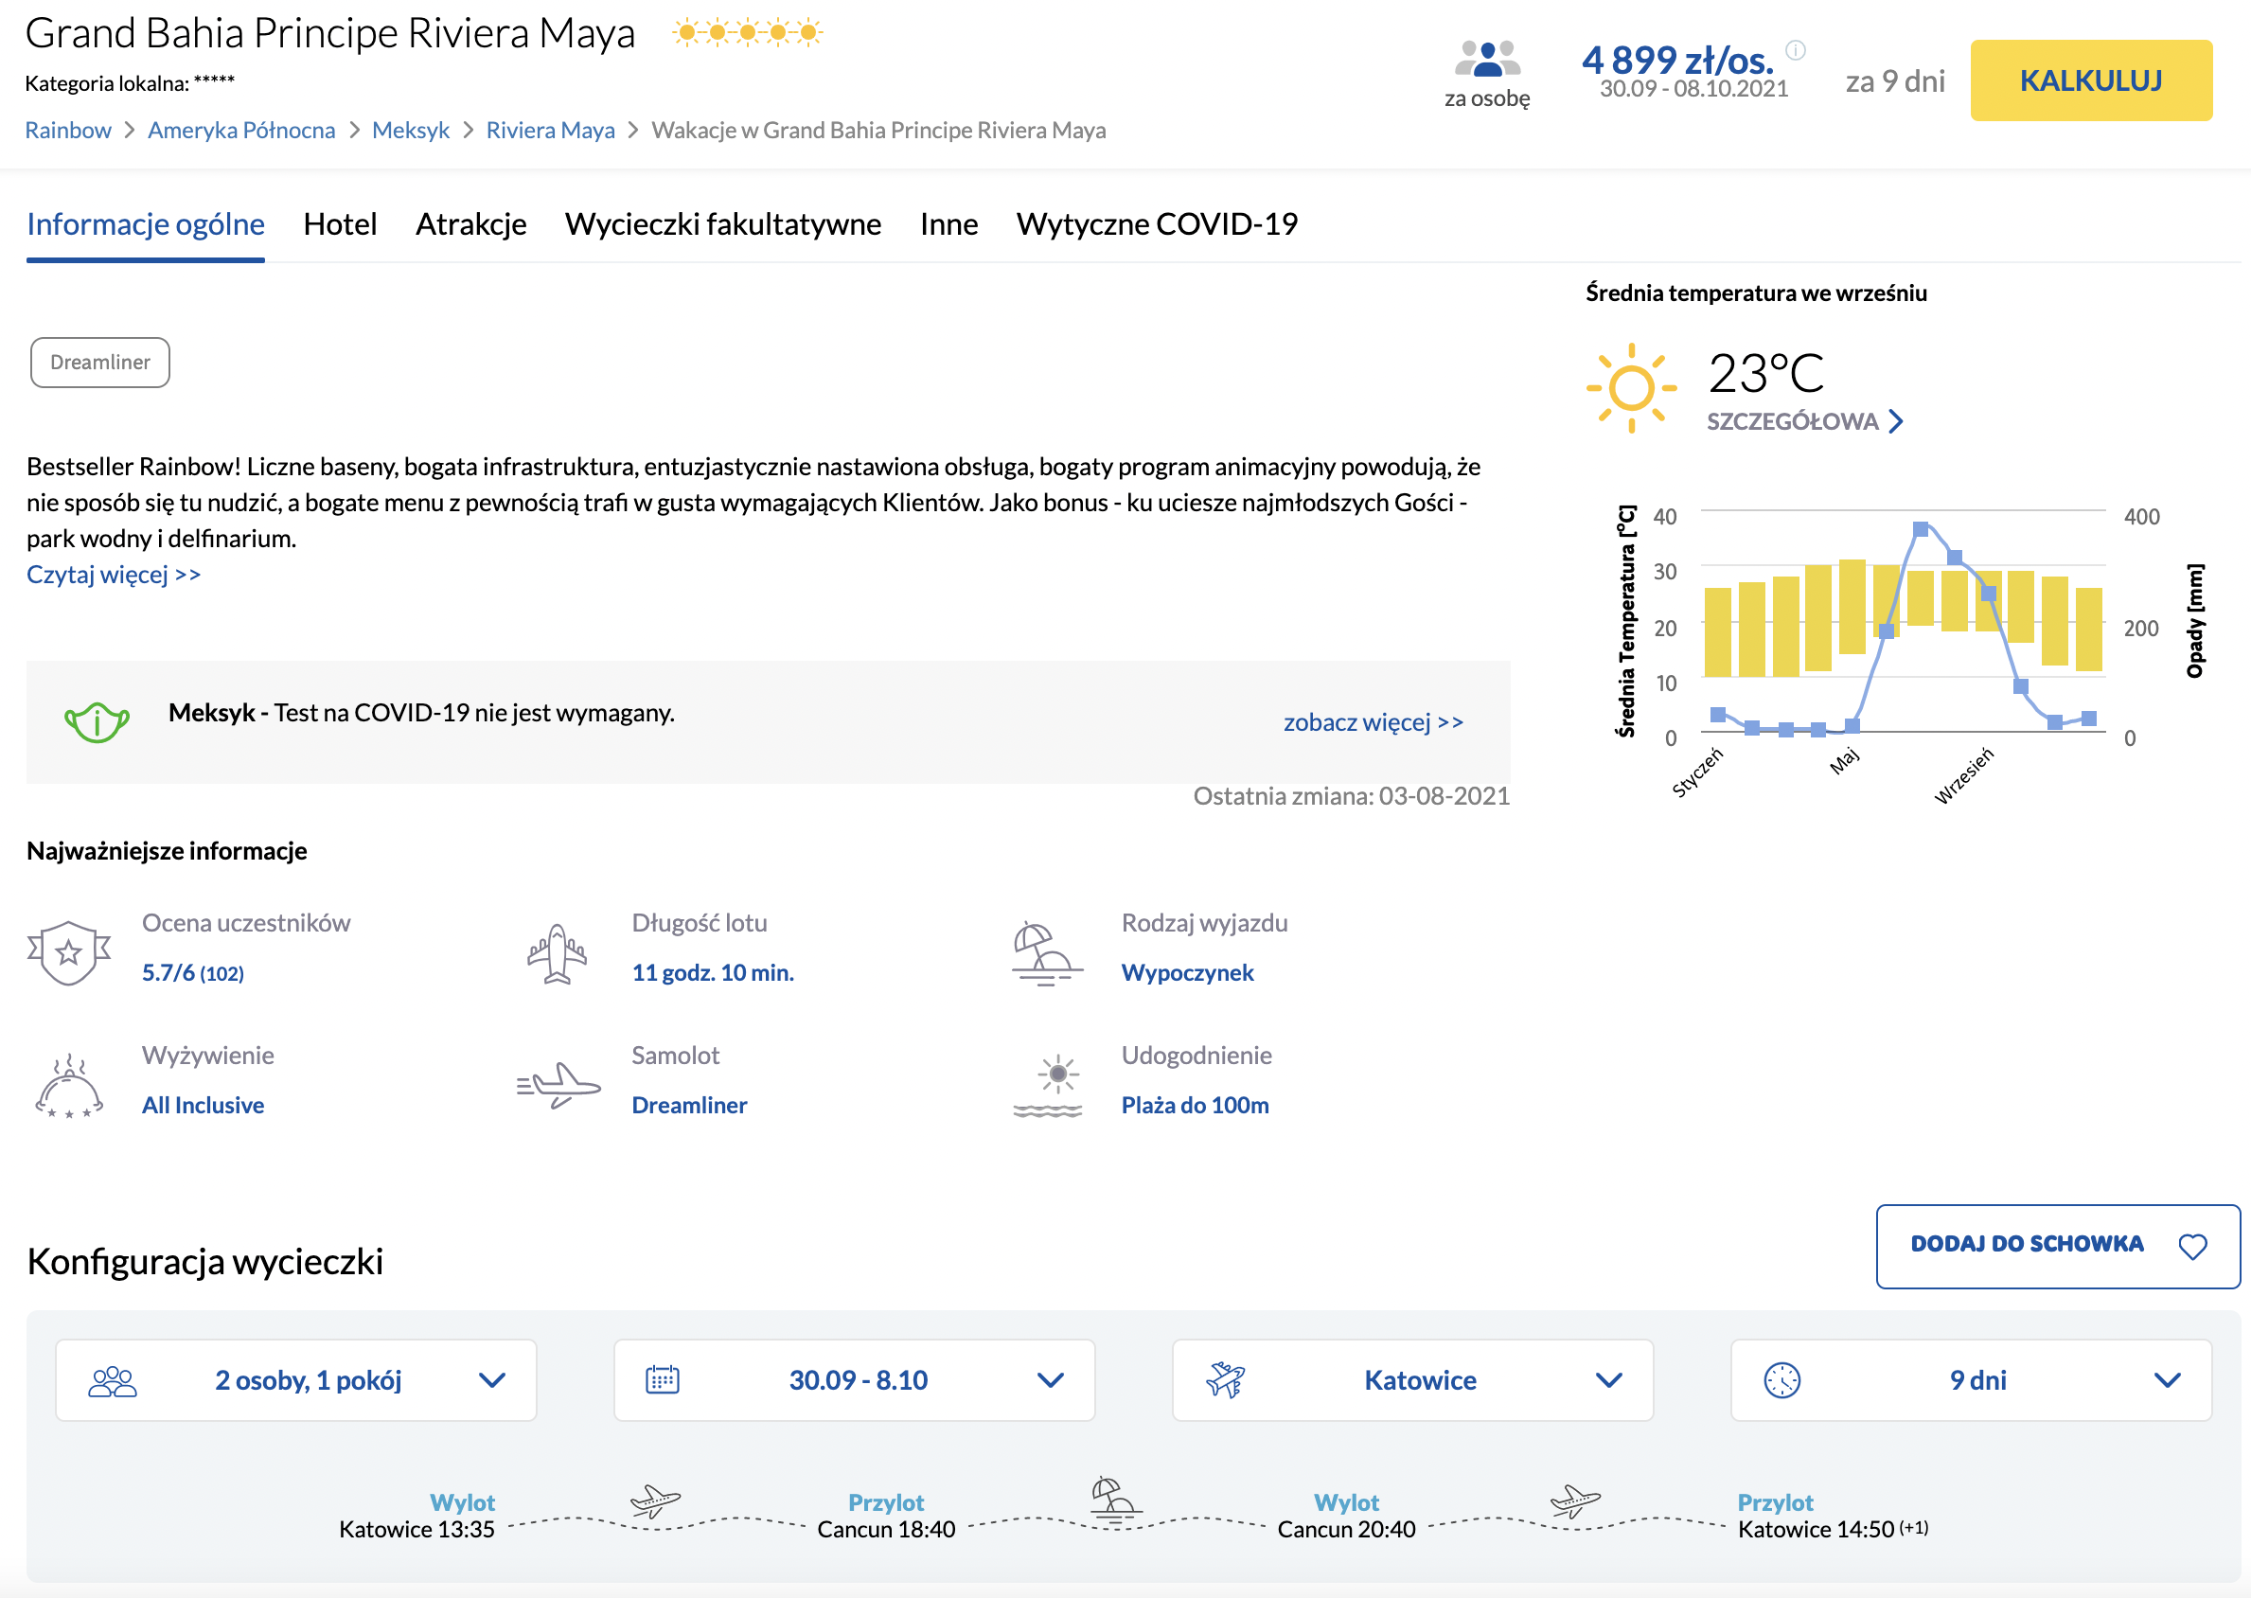Open the 'Czytaj więcej >>' link
Screen dimensions: 2251x1598
pos(115,575)
